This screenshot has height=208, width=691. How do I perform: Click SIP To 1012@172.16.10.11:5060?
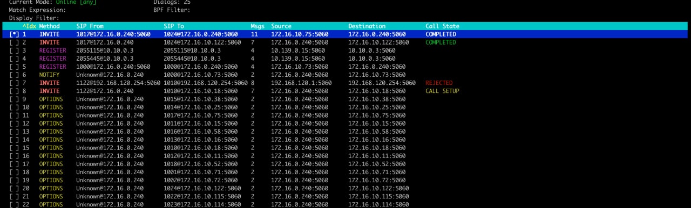click(x=201, y=156)
